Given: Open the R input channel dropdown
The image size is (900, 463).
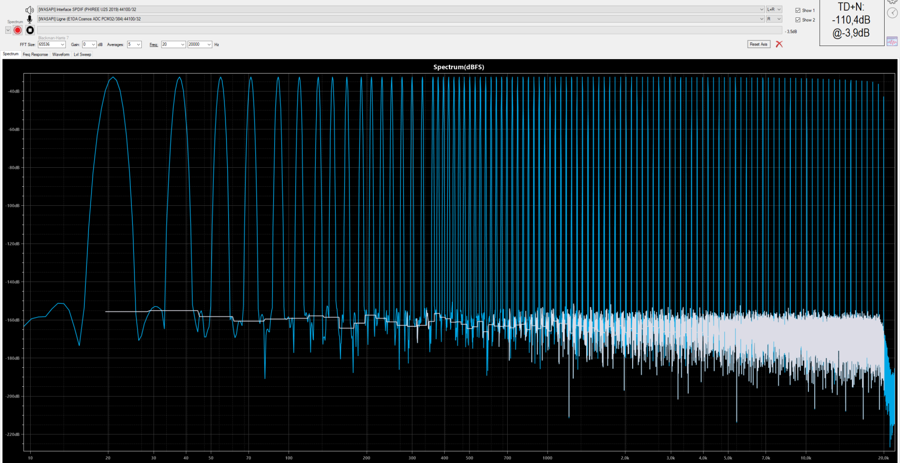Looking at the screenshot, I should tap(774, 19).
